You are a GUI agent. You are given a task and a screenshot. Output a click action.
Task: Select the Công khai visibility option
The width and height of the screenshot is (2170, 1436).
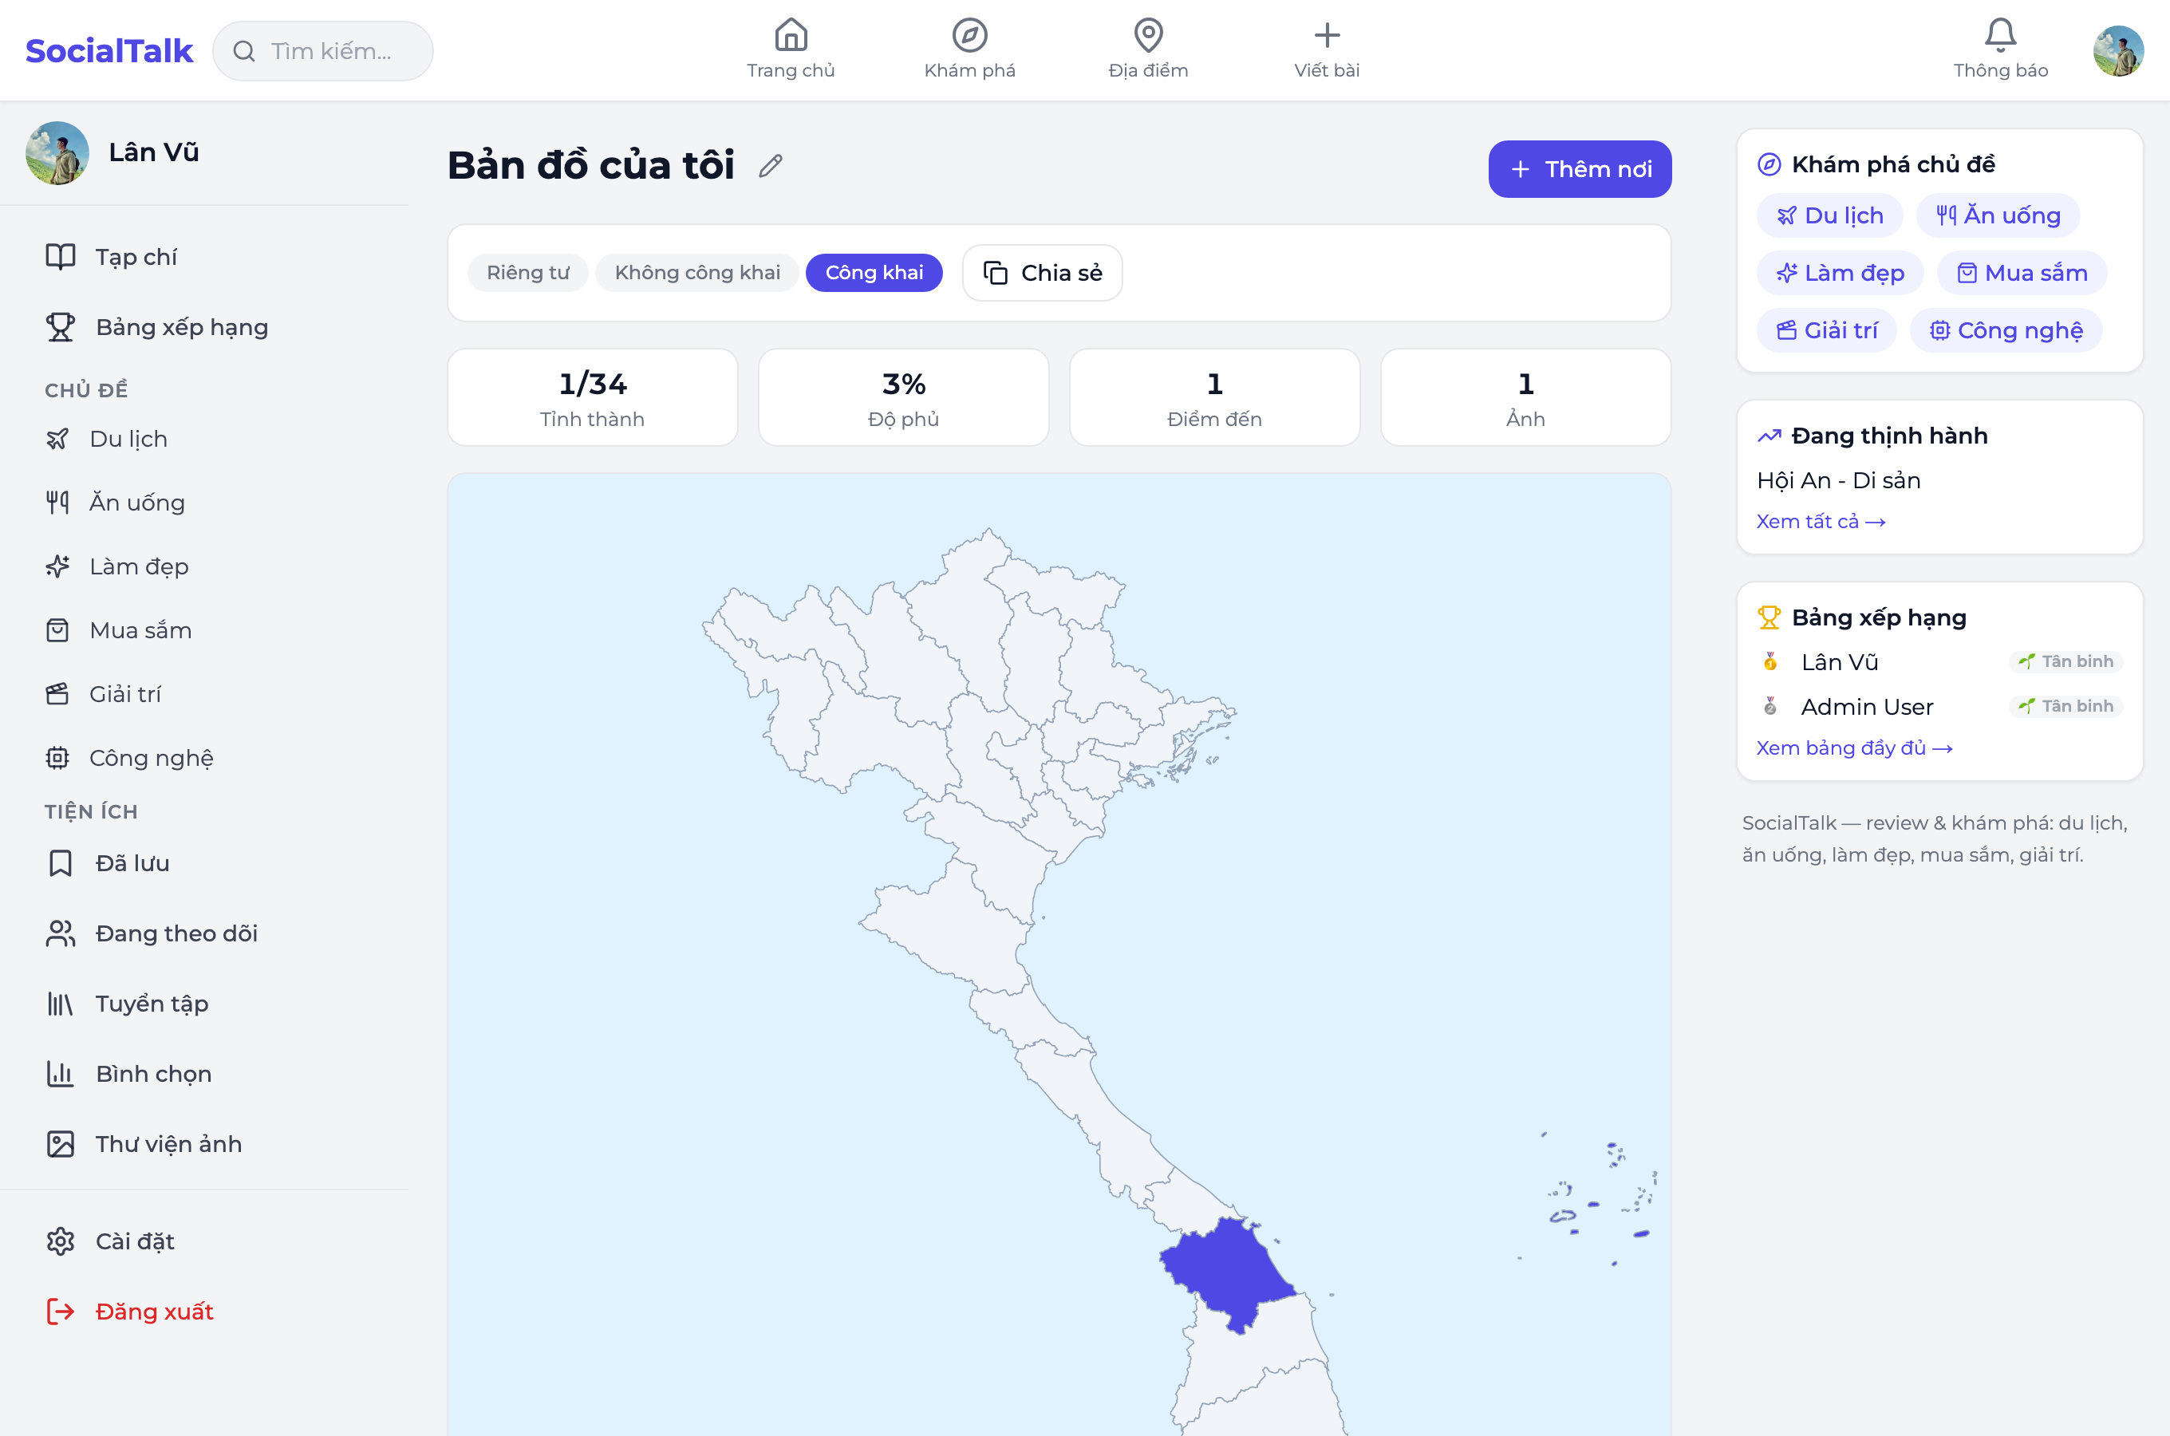click(x=874, y=273)
